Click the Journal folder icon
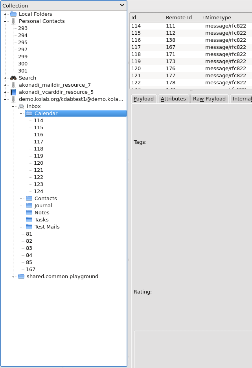This screenshot has width=252, height=368. click(29, 206)
